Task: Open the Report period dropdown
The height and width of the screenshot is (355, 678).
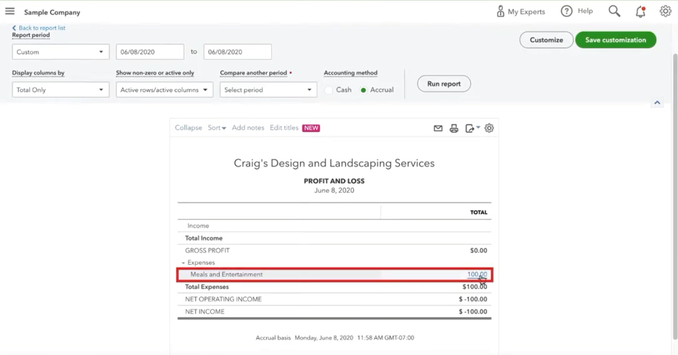Action: coord(61,52)
